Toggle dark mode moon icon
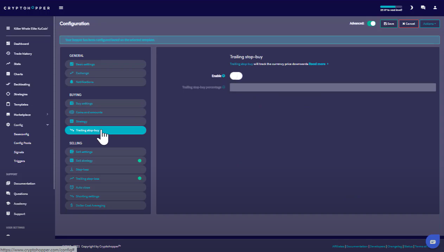The width and height of the screenshot is (444, 252). pyautogui.click(x=411, y=7)
